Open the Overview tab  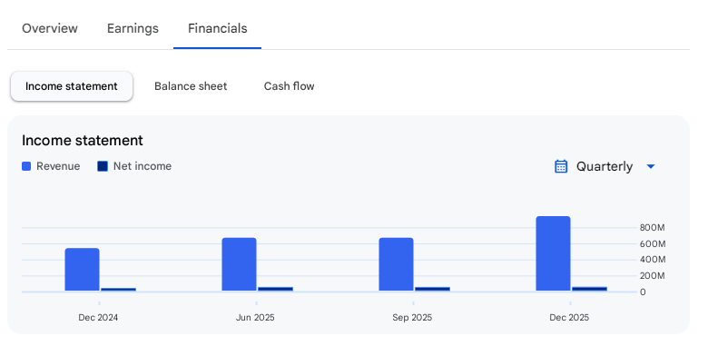pos(50,28)
